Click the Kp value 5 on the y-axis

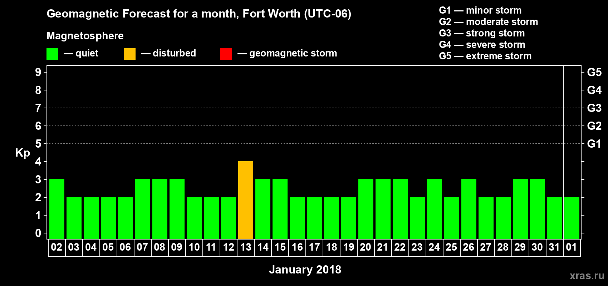[38, 144]
